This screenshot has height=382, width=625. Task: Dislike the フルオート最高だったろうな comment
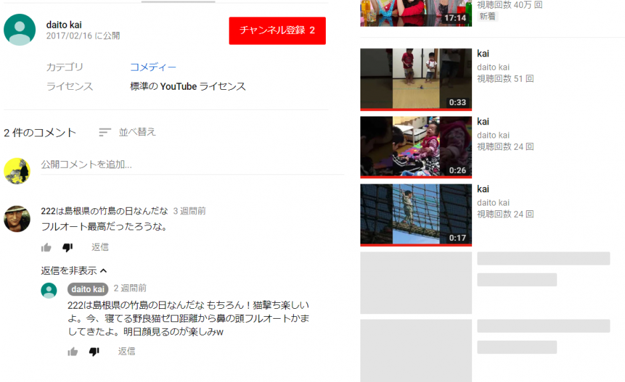[x=67, y=248]
